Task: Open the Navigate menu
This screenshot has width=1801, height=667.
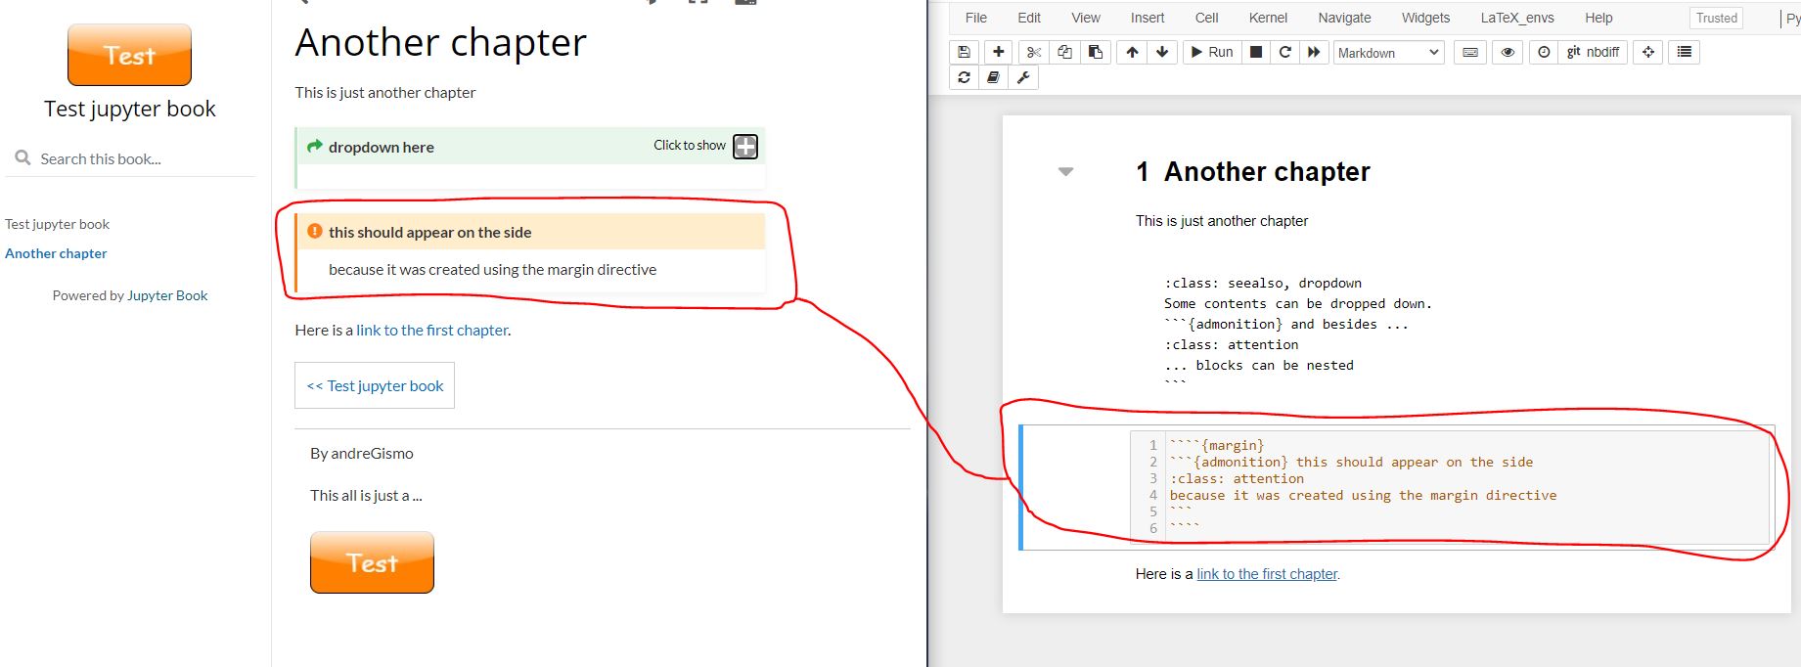Action: point(1344,18)
